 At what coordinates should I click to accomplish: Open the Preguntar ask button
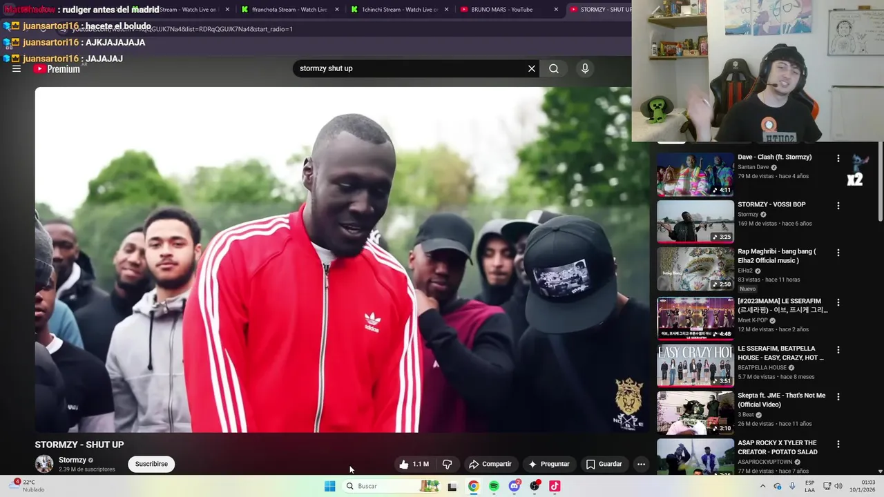(549, 465)
